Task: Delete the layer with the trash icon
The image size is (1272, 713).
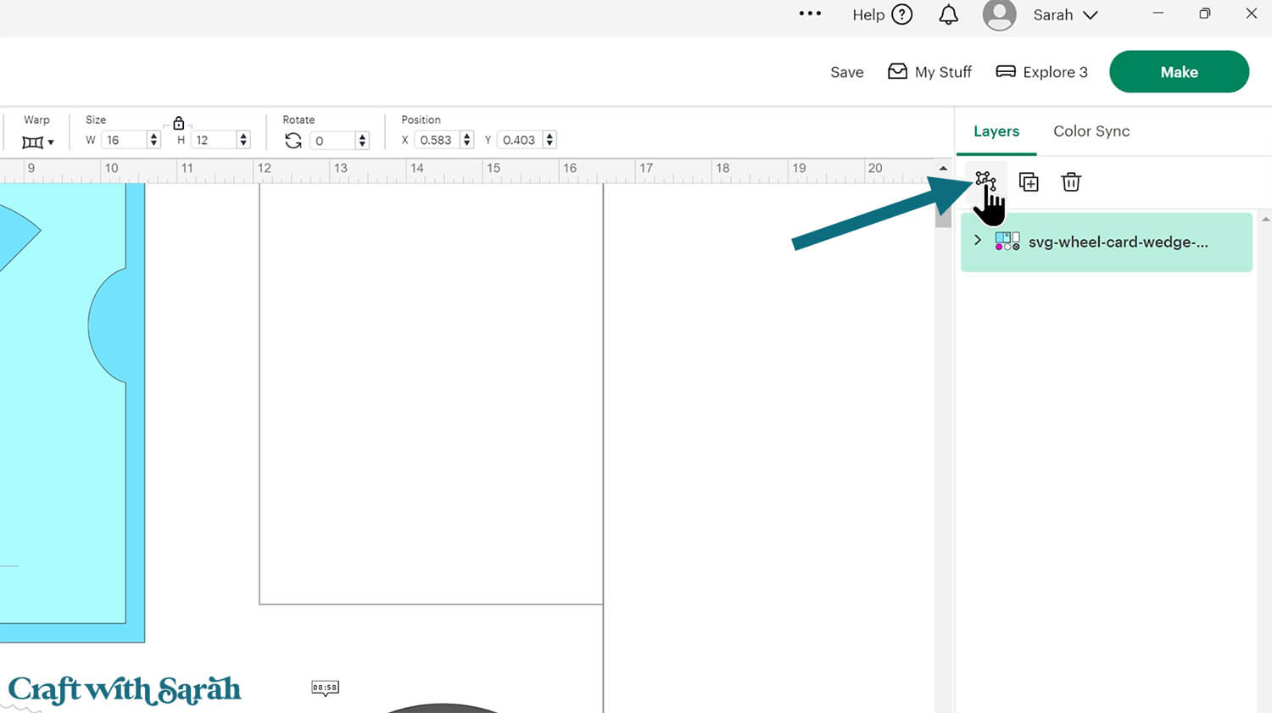Action: 1071,182
